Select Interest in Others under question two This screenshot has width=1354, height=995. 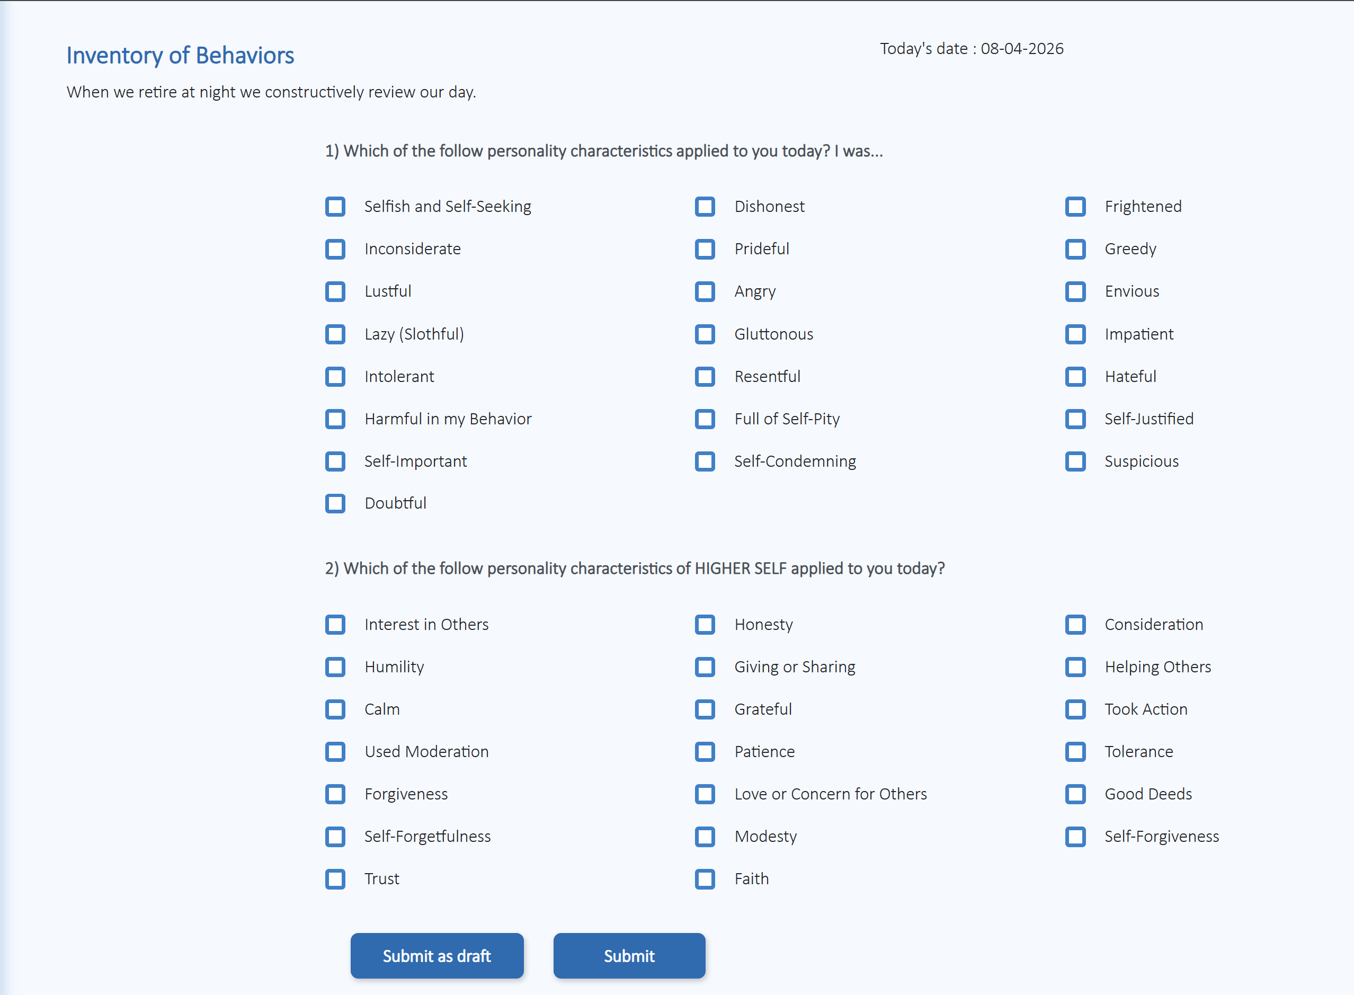(x=335, y=625)
